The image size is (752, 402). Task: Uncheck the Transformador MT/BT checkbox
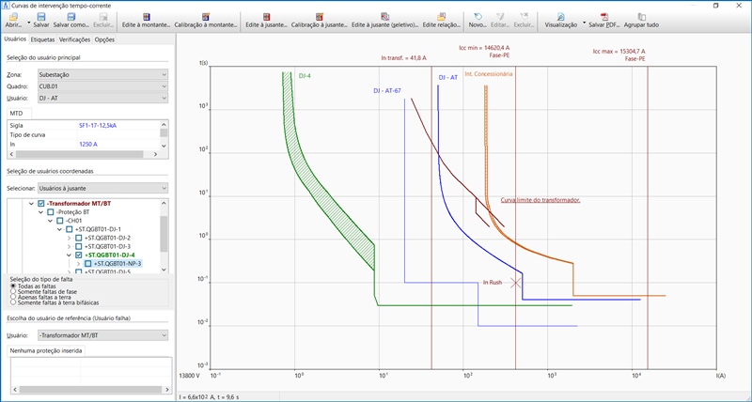click(x=40, y=204)
